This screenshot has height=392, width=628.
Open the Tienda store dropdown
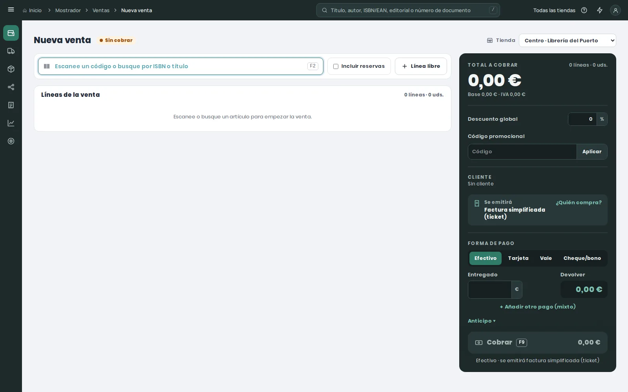[567, 40]
